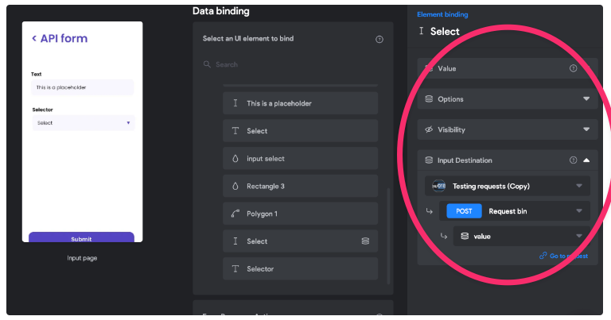The image size is (611, 320).
Task: Expand the Options section
Action: click(586, 98)
